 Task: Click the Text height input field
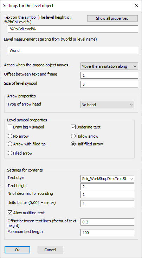(107, 187)
